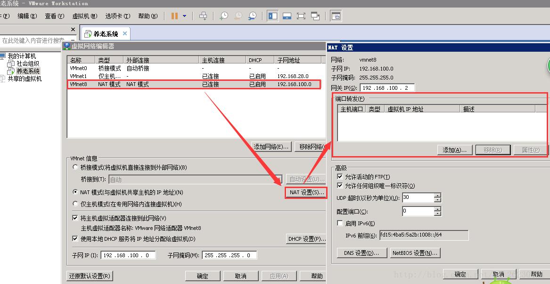Viewport: 550px width, 284px height.
Task: Open the snapshot manager clock-with-wrench icon
Action: pos(252,16)
